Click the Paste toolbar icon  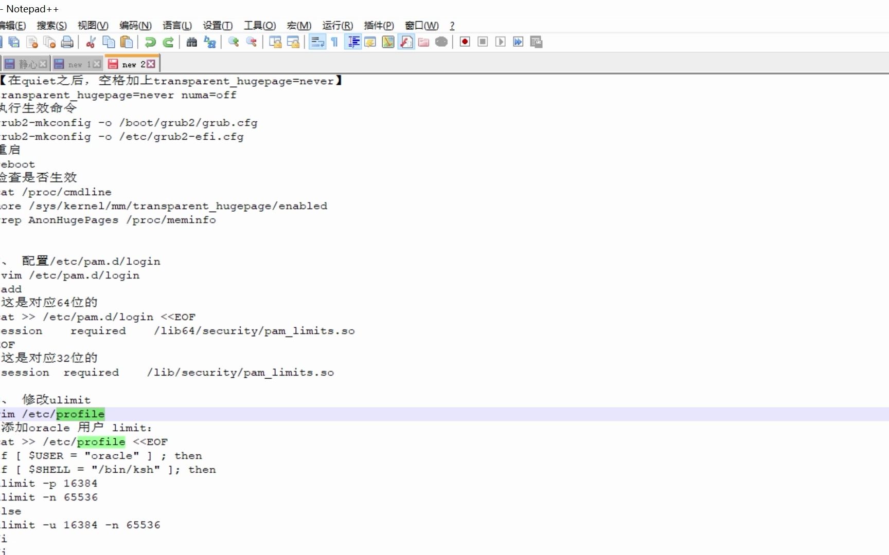tap(127, 42)
